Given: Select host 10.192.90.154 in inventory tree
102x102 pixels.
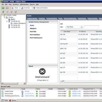Looking at the screenshot, I should coord(16,25).
